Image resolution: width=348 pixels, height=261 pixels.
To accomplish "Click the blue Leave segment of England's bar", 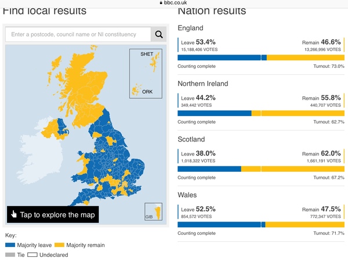I will click(219, 57).
